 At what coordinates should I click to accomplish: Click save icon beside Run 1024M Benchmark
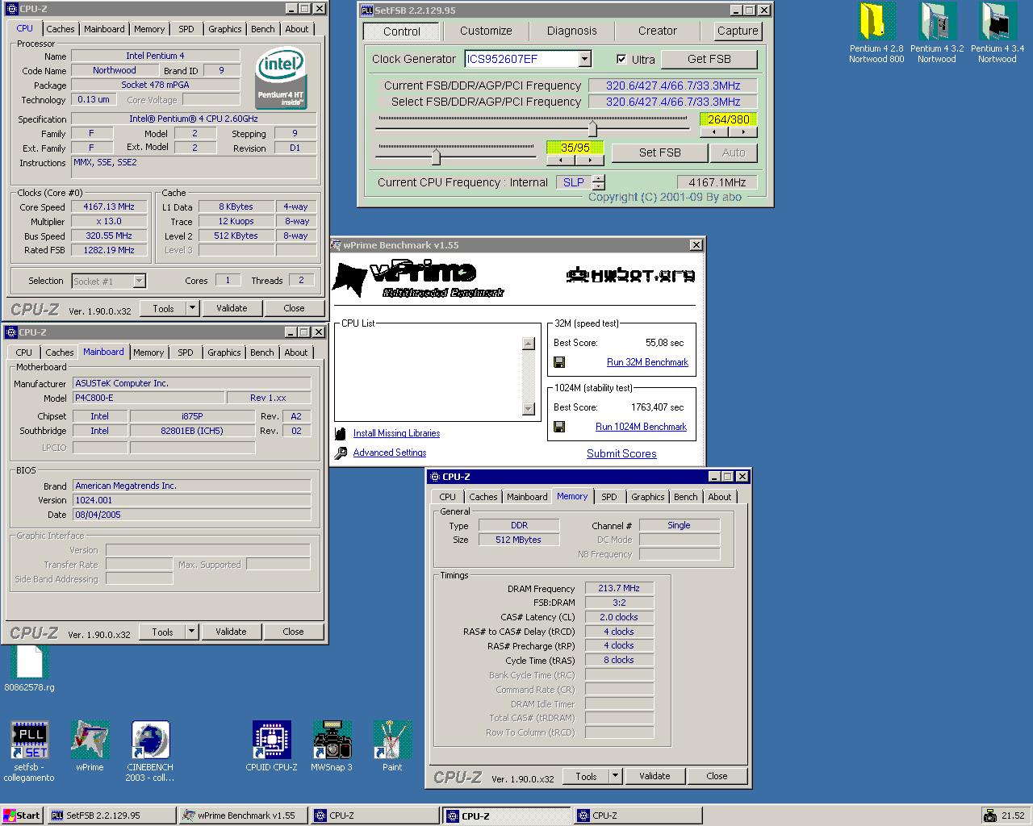(x=559, y=427)
